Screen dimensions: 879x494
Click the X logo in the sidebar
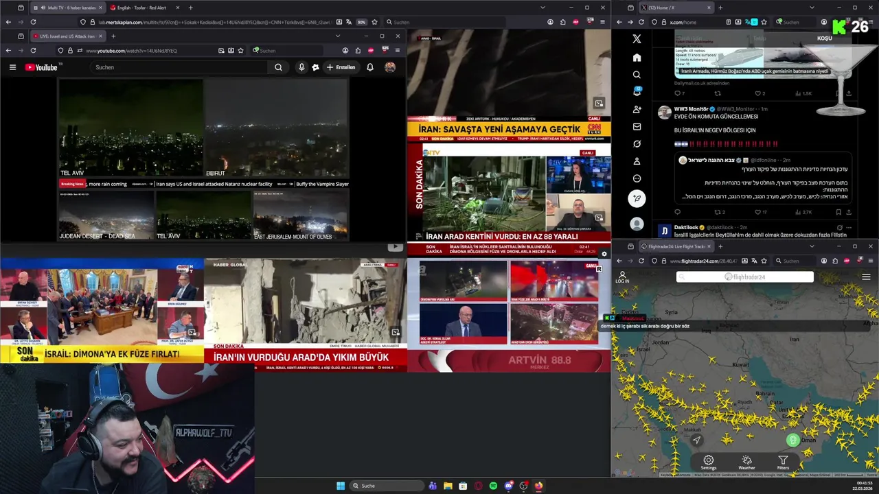coord(637,39)
